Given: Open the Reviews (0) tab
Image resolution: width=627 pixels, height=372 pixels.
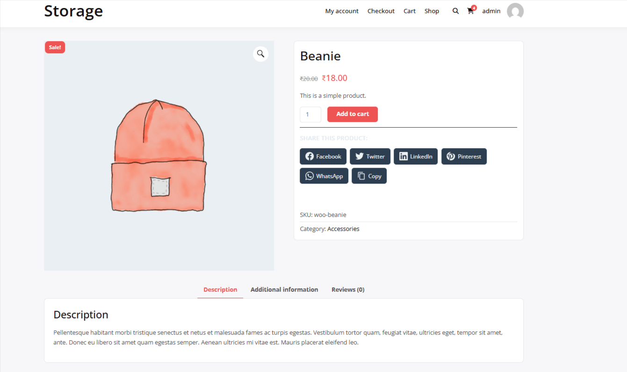Looking at the screenshot, I should click(347, 290).
